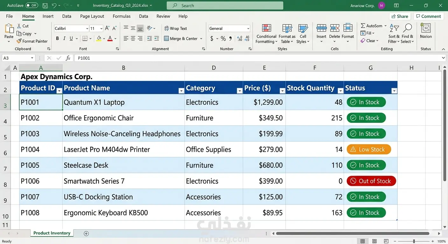
Task: Open the Category column filter arrow
Action: 240,91
